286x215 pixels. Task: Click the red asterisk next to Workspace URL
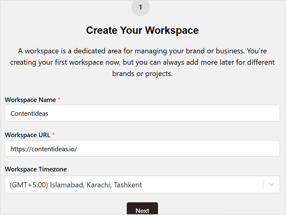click(54, 135)
